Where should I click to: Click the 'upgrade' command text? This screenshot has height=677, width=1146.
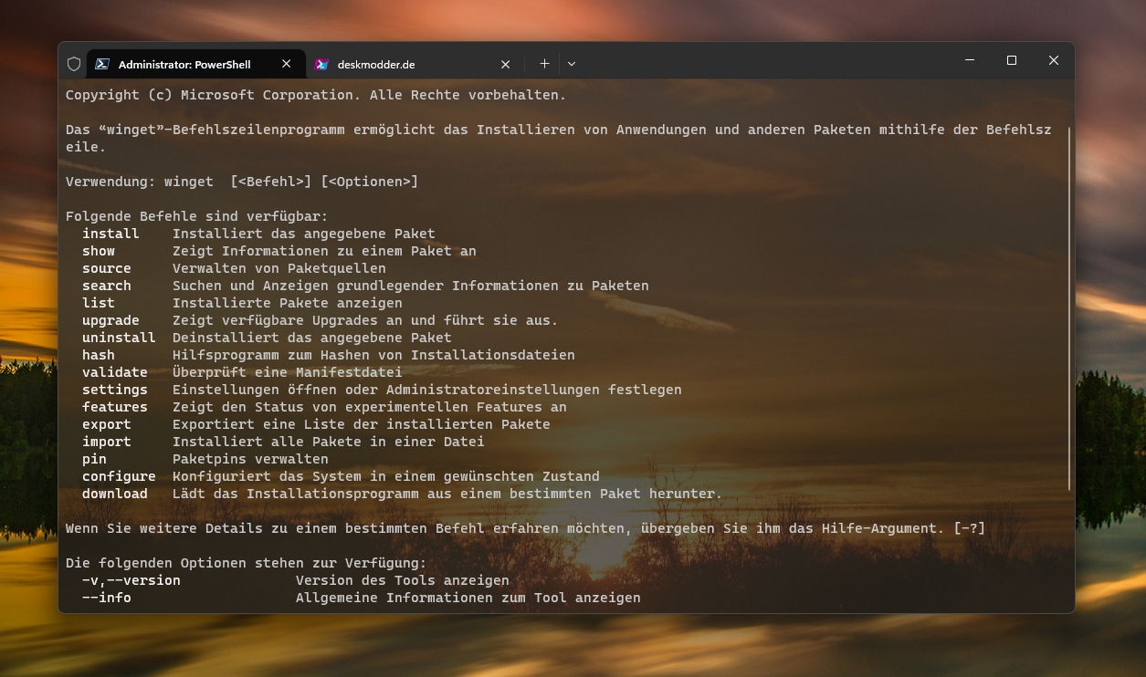(110, 320)
